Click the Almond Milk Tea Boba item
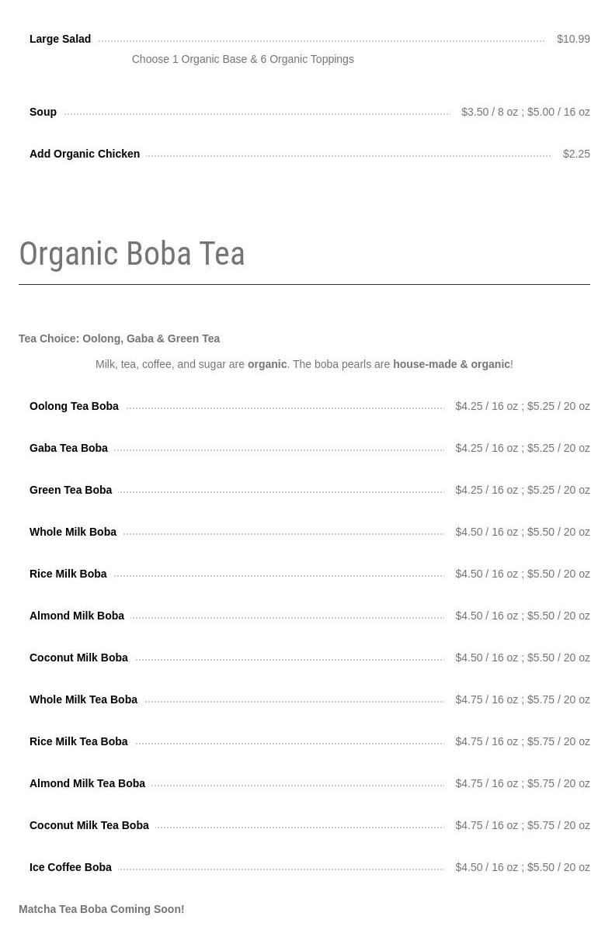 click(87, 783)
